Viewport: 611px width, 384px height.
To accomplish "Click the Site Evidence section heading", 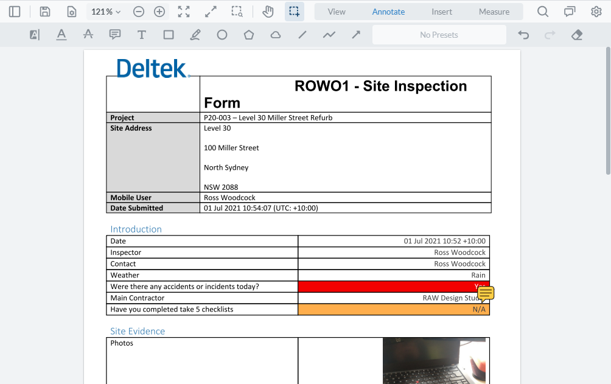I will tap(138, 332).
